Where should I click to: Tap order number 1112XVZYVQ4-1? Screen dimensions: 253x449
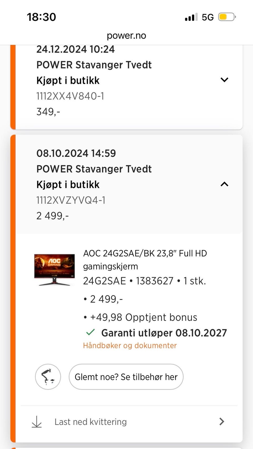click(x=71, y=200)
